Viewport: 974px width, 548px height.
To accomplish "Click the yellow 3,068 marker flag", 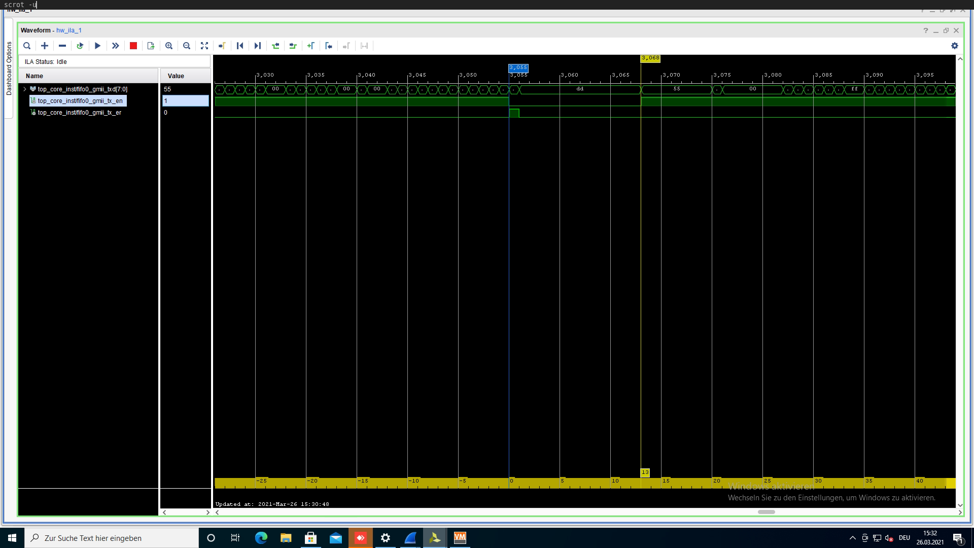I will (650, 58).
